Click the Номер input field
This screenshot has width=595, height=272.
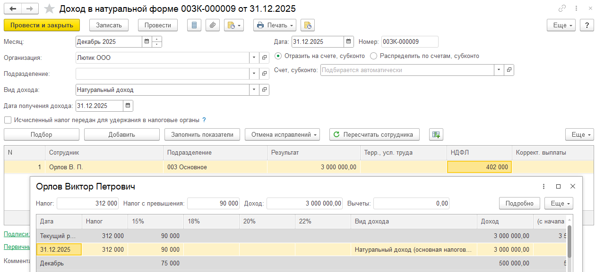pyautogui.click(x=409, y=41)
